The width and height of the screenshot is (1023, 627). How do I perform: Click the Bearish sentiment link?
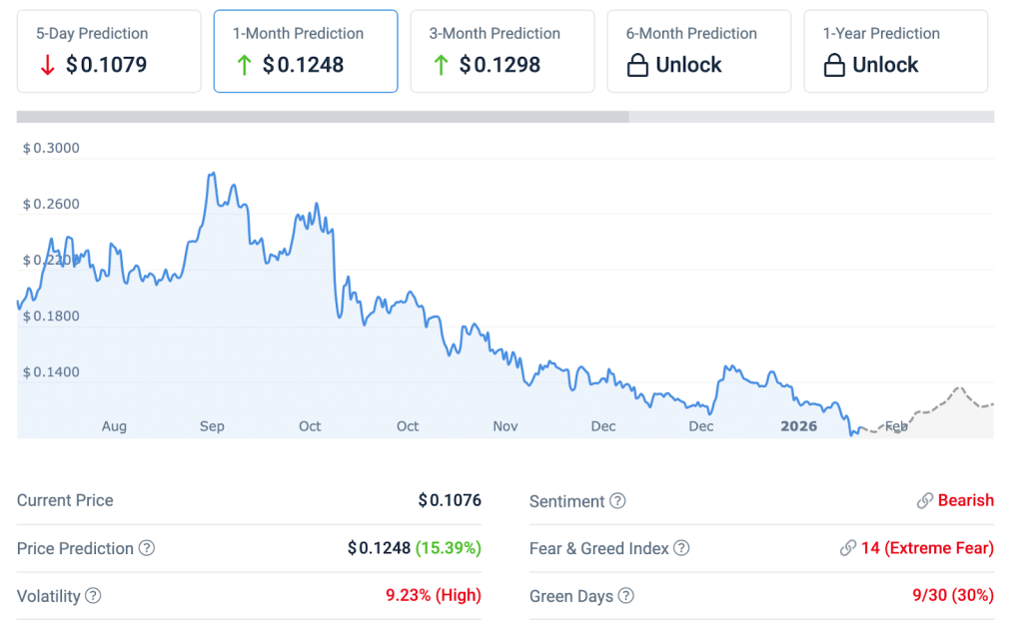click(x=966, y=501)
